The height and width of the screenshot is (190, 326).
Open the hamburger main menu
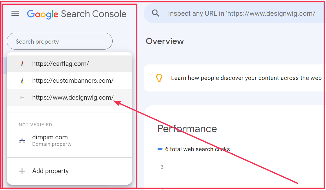(x=15, y=14)
